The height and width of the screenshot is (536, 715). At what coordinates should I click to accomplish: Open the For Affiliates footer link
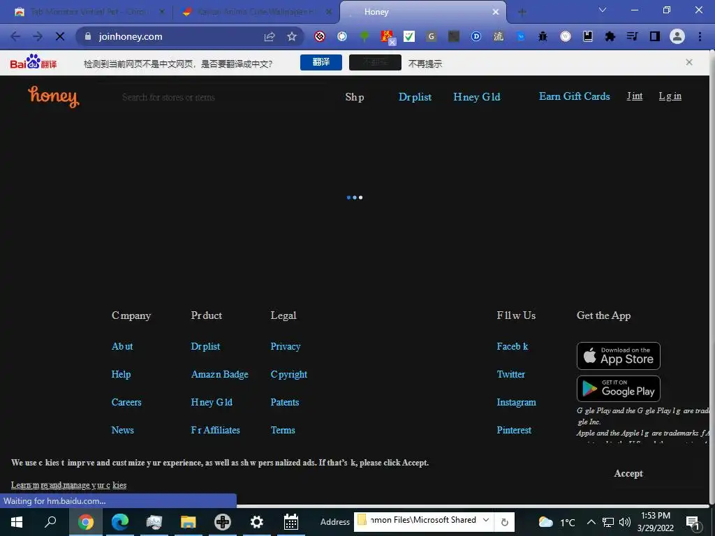click(x=215, y=430)
